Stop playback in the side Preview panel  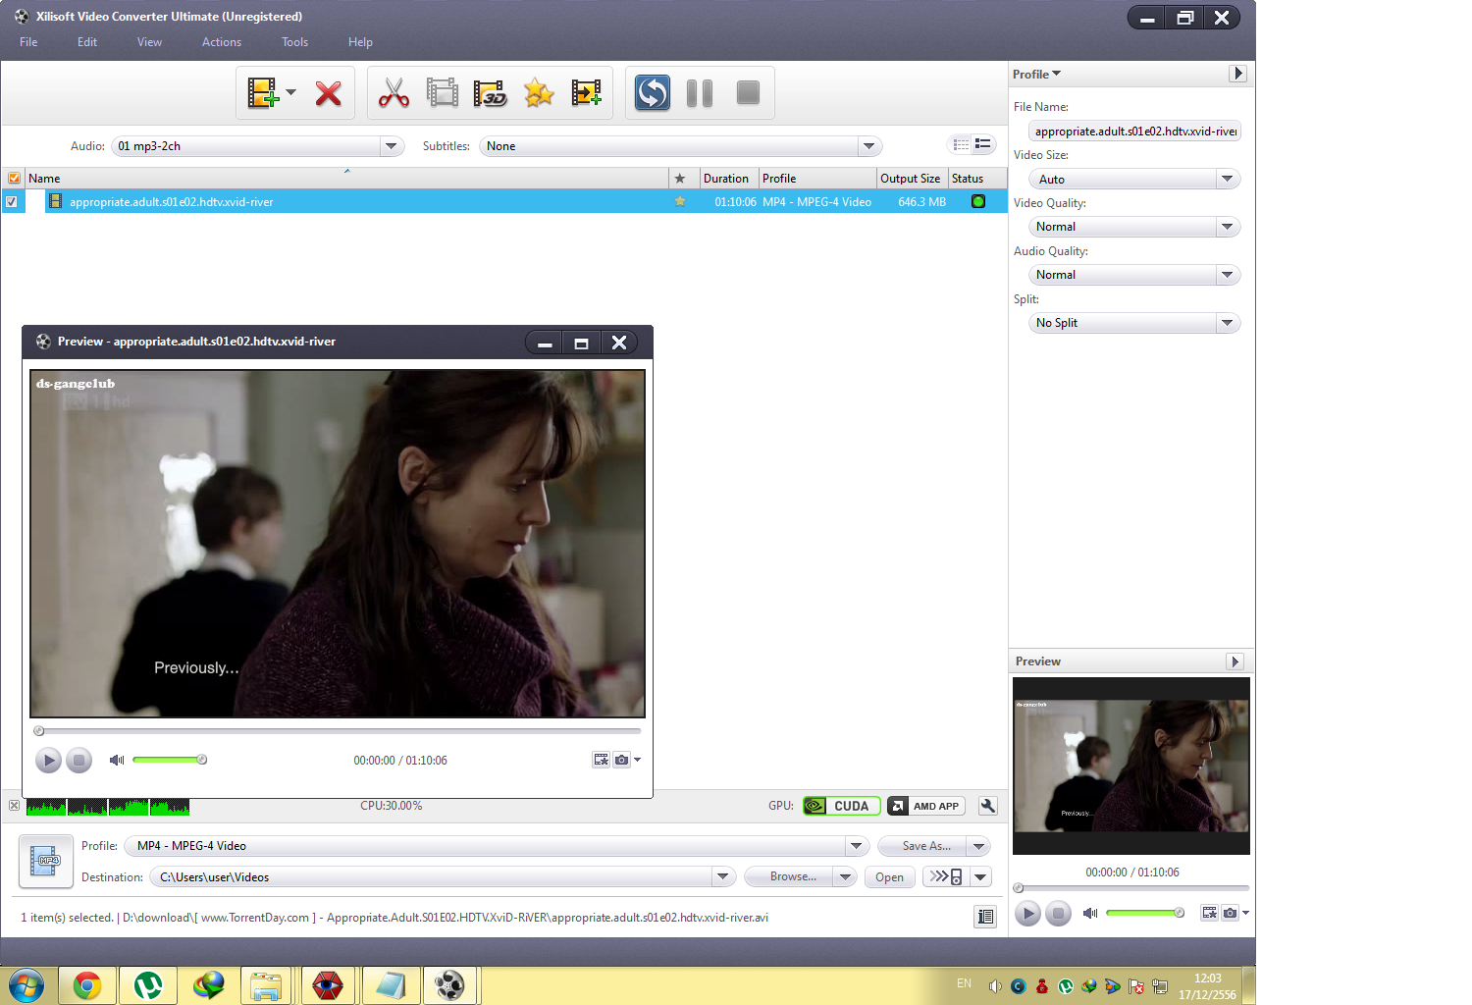click(1058, 914)
